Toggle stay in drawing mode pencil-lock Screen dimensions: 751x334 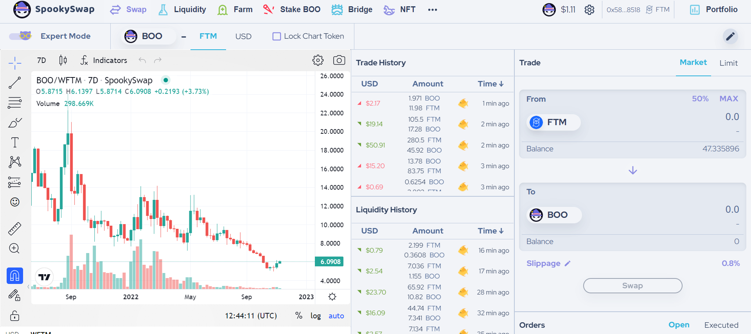point(15,295)
